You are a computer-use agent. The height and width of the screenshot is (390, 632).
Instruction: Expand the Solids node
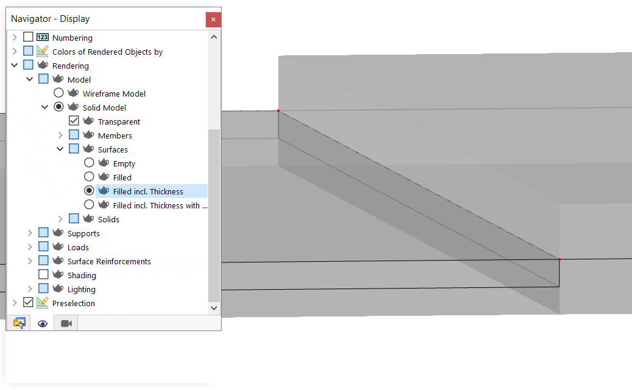tap(60, 219)
